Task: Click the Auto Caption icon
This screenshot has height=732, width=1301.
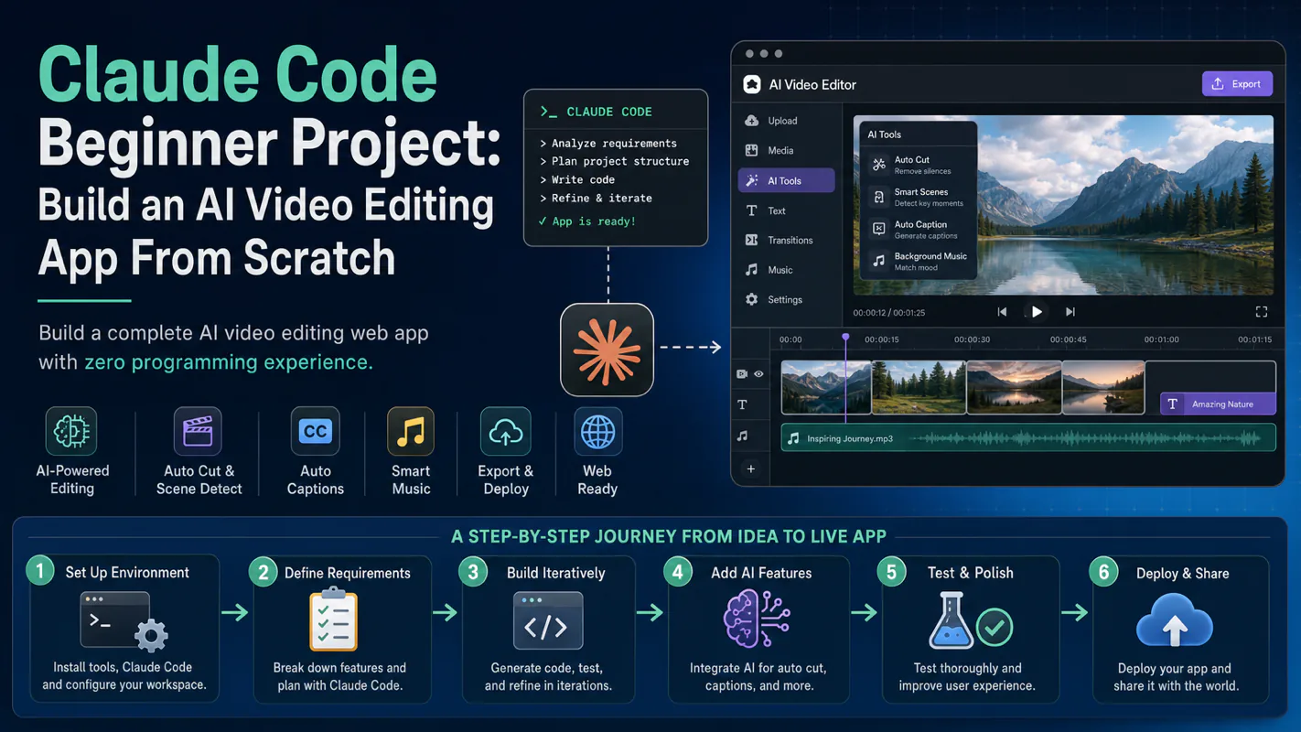Action: (x=878, y=229)
